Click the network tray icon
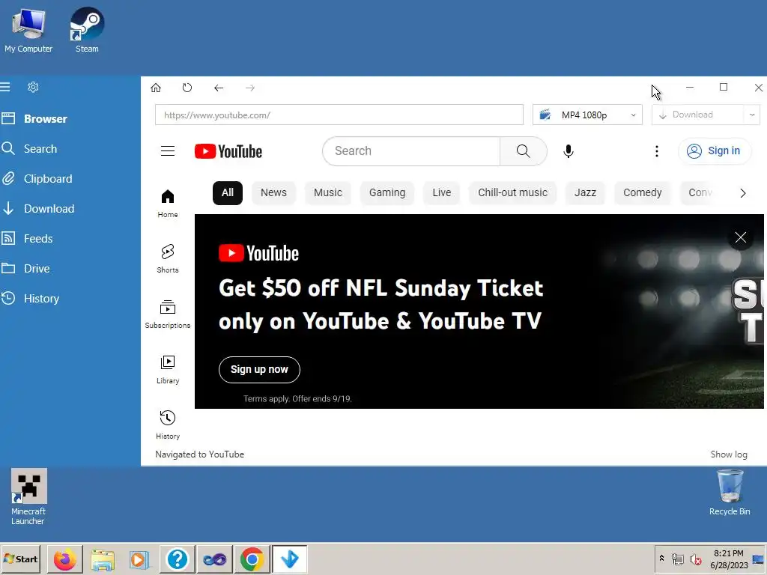 click(x=677, y=559)
